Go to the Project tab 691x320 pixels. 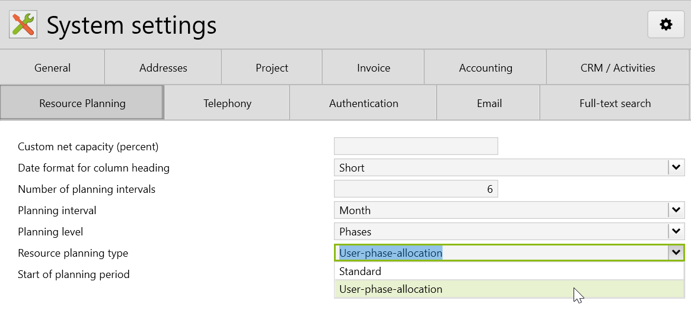[x=272, y=68]
